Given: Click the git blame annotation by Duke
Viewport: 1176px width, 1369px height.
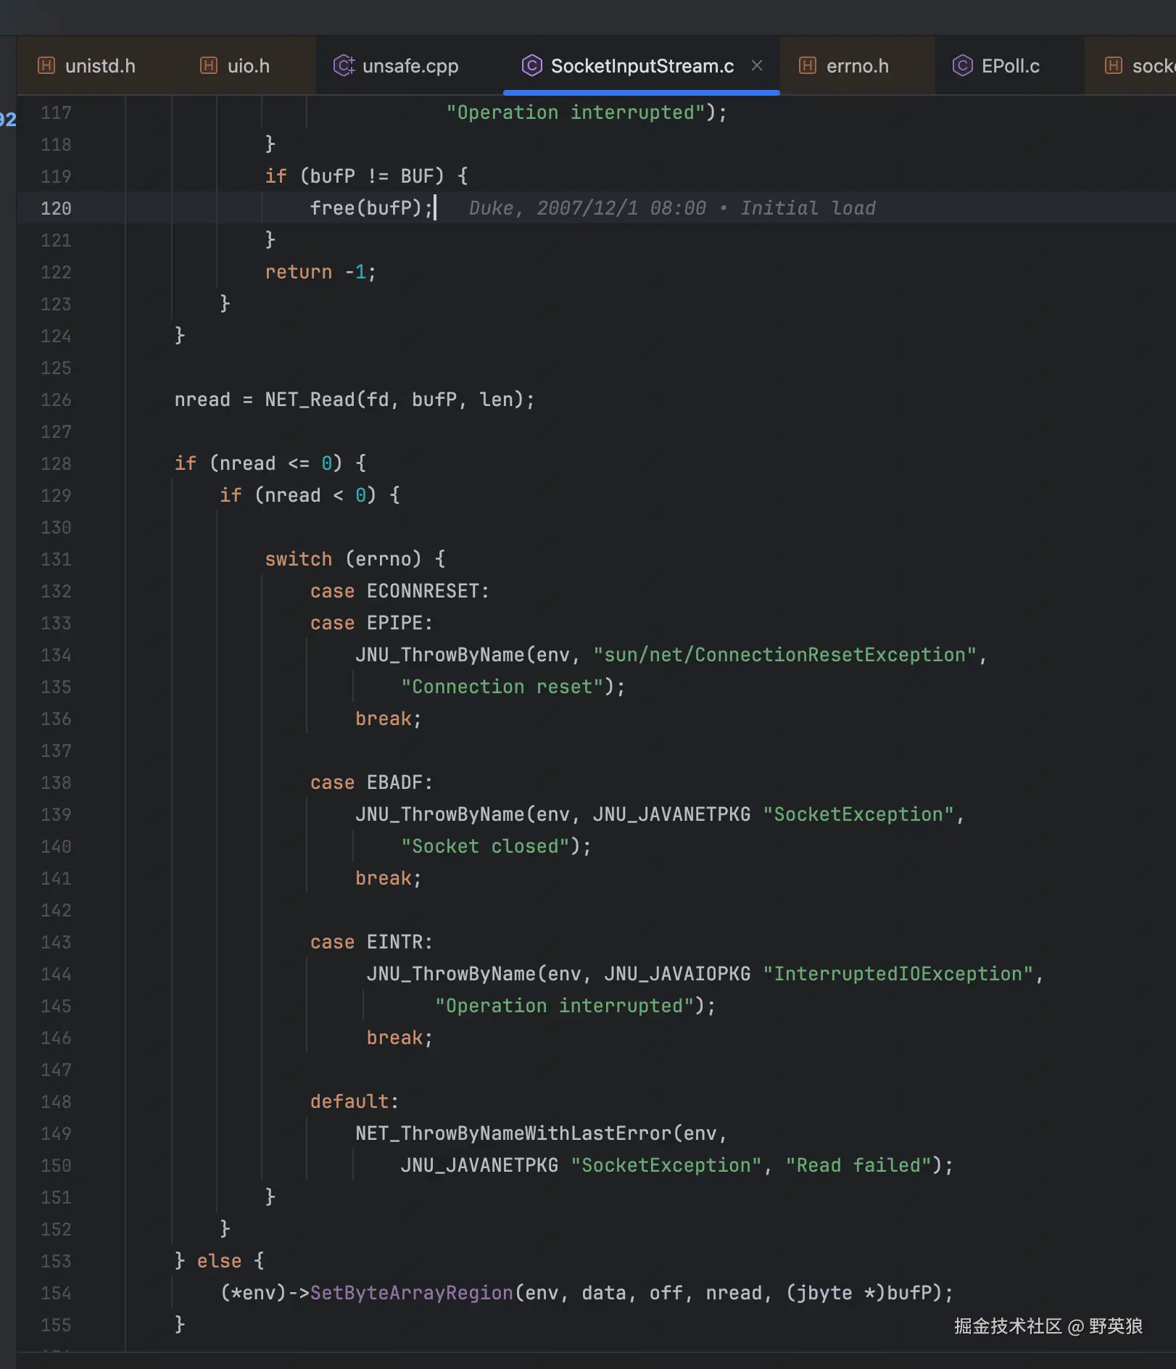Looking at the screenshot, I should coord(671,208).
